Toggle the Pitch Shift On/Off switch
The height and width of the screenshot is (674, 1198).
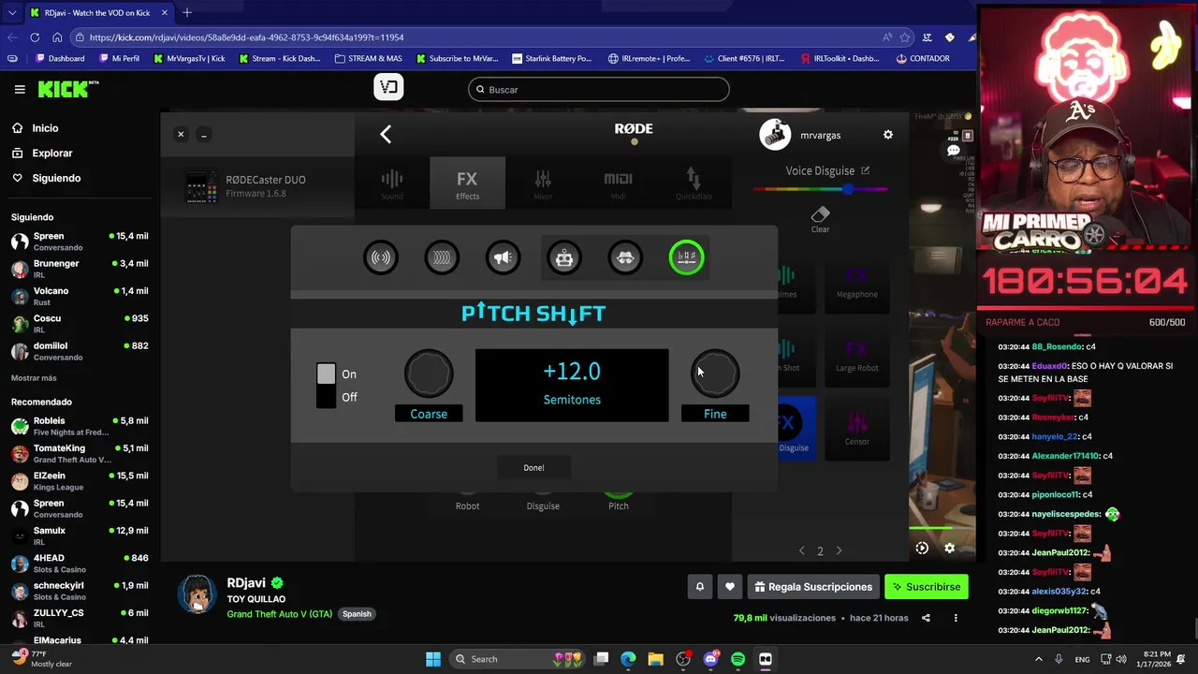[x=326, y=386]
